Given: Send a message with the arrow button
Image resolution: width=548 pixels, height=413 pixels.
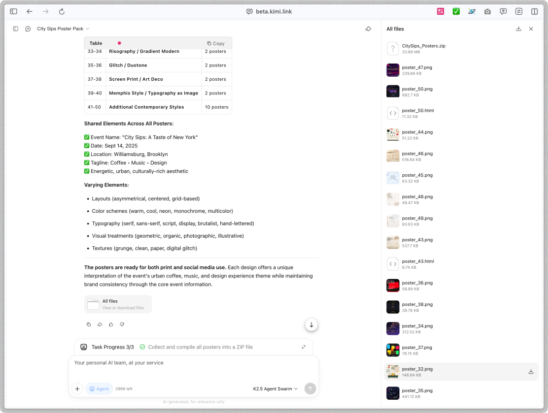Looking at the screenshot, I should (310, 389).
